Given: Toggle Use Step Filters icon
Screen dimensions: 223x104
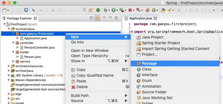Looking at the screenshot, I should point(91,10).
